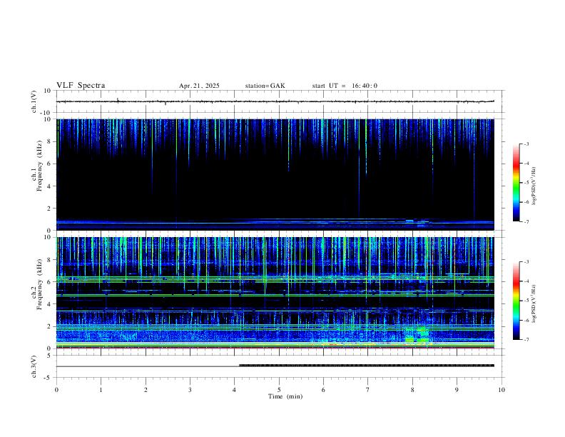Click the ch.1 PSD color scale bar
Viewport: 565px width, 437px height.
pyautogui.click(x=516, y=183)
